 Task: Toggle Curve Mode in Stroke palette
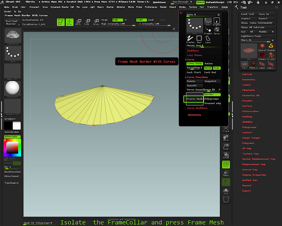pos(195,64)
